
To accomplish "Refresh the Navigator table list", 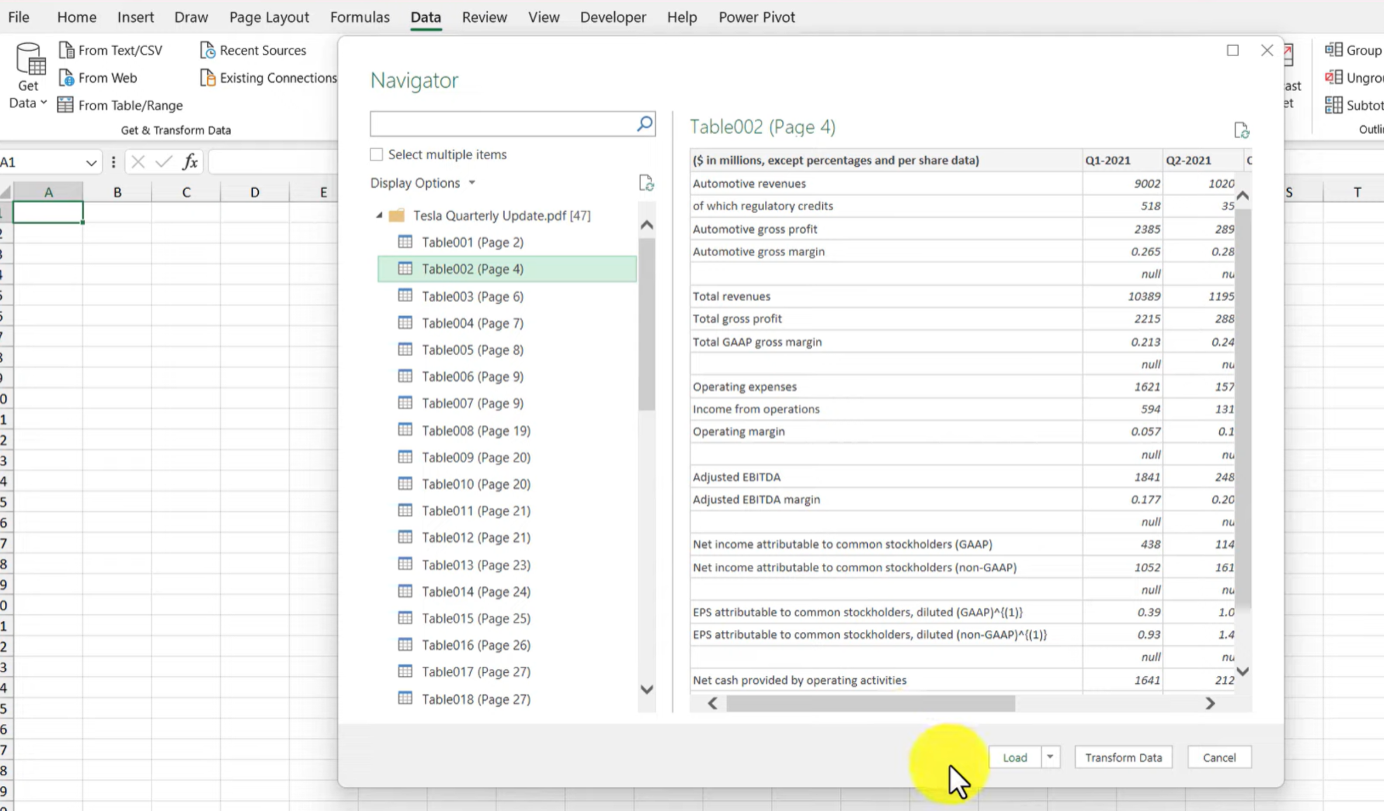I will (646, 183).
